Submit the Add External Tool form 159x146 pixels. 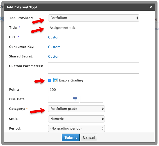click(x=71, y=137)
